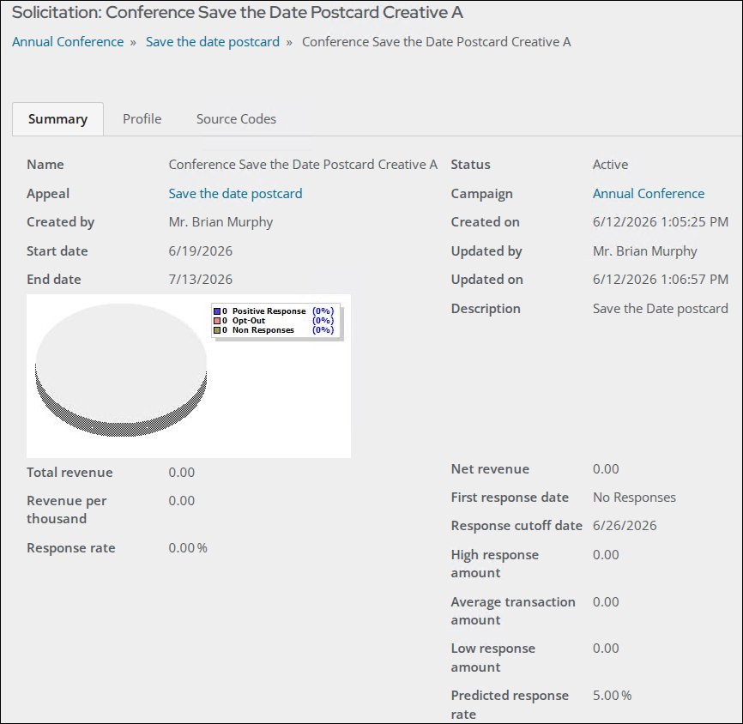
Task: Click the Response rate value '0.00 %'
Action: [x=188, y=548]
